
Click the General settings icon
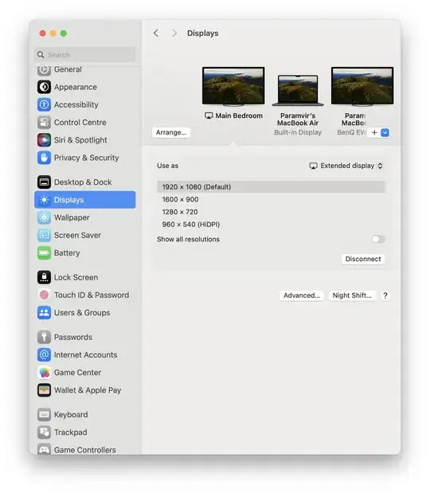44,70
